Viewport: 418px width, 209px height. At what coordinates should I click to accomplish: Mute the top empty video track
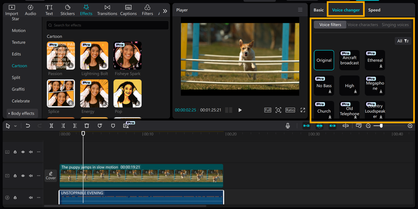(x=31, y=152)
